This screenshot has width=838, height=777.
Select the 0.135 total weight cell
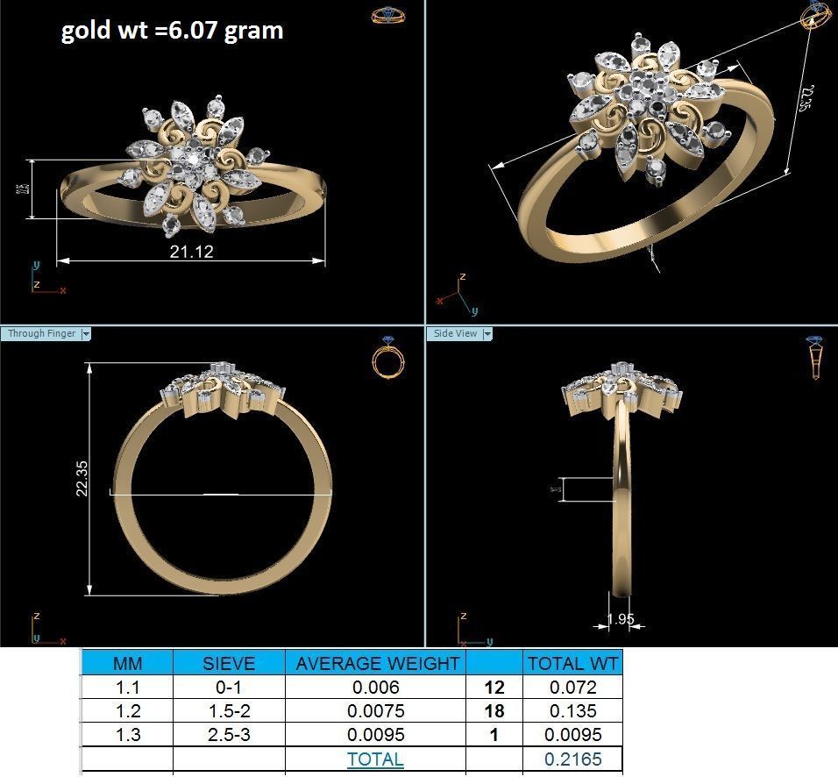[573, 710]
